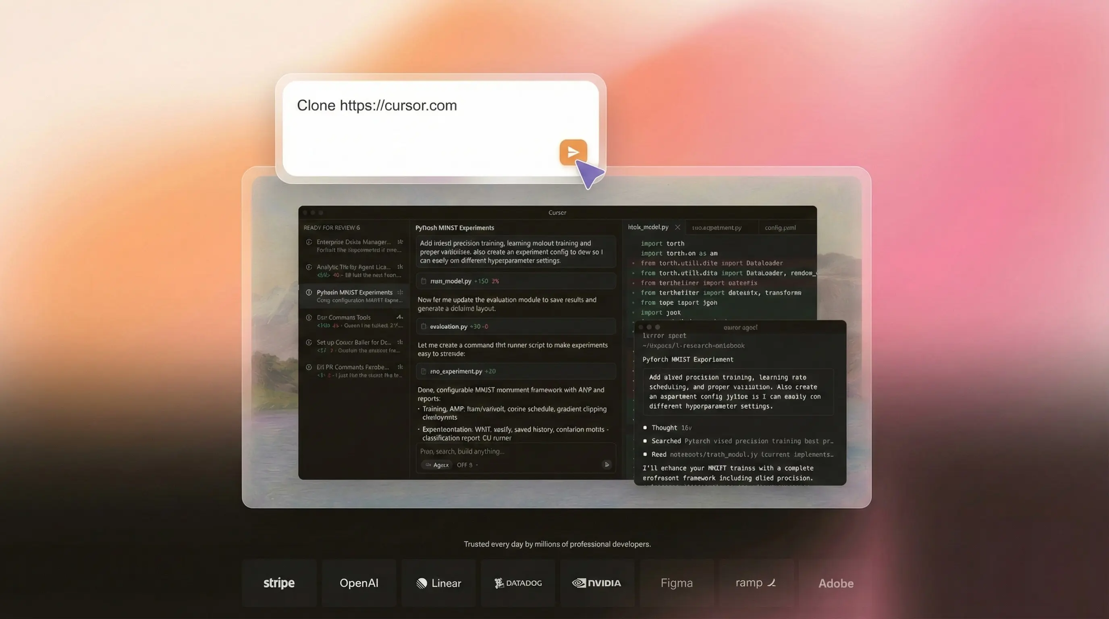1109x619 pixels.
Task: Click the Stripe logo tile
Action: coord(279,583)
